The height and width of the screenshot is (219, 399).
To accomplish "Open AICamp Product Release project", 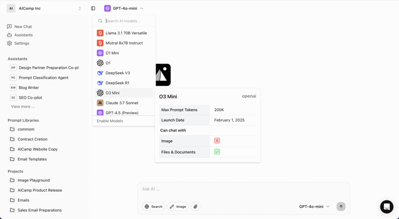I will [x=36, y=190].
